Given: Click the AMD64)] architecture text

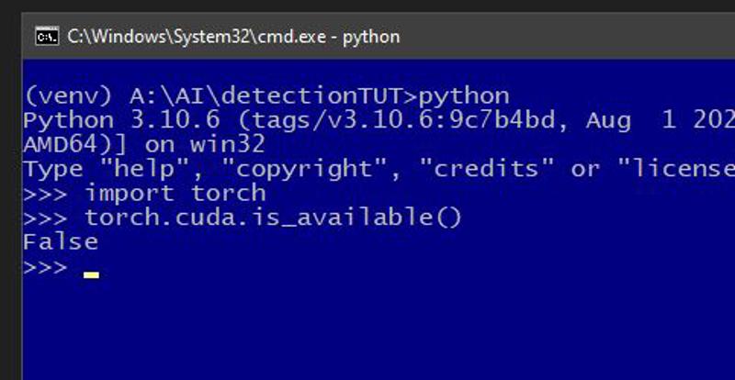Looking at the screenshot, I should pos(74,145).
